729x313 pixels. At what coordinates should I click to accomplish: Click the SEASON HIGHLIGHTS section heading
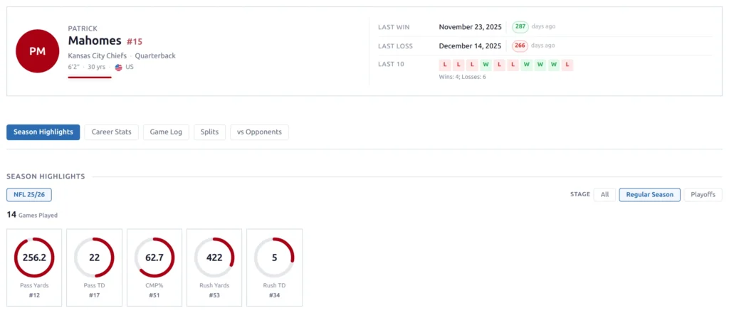coord(46,176)
